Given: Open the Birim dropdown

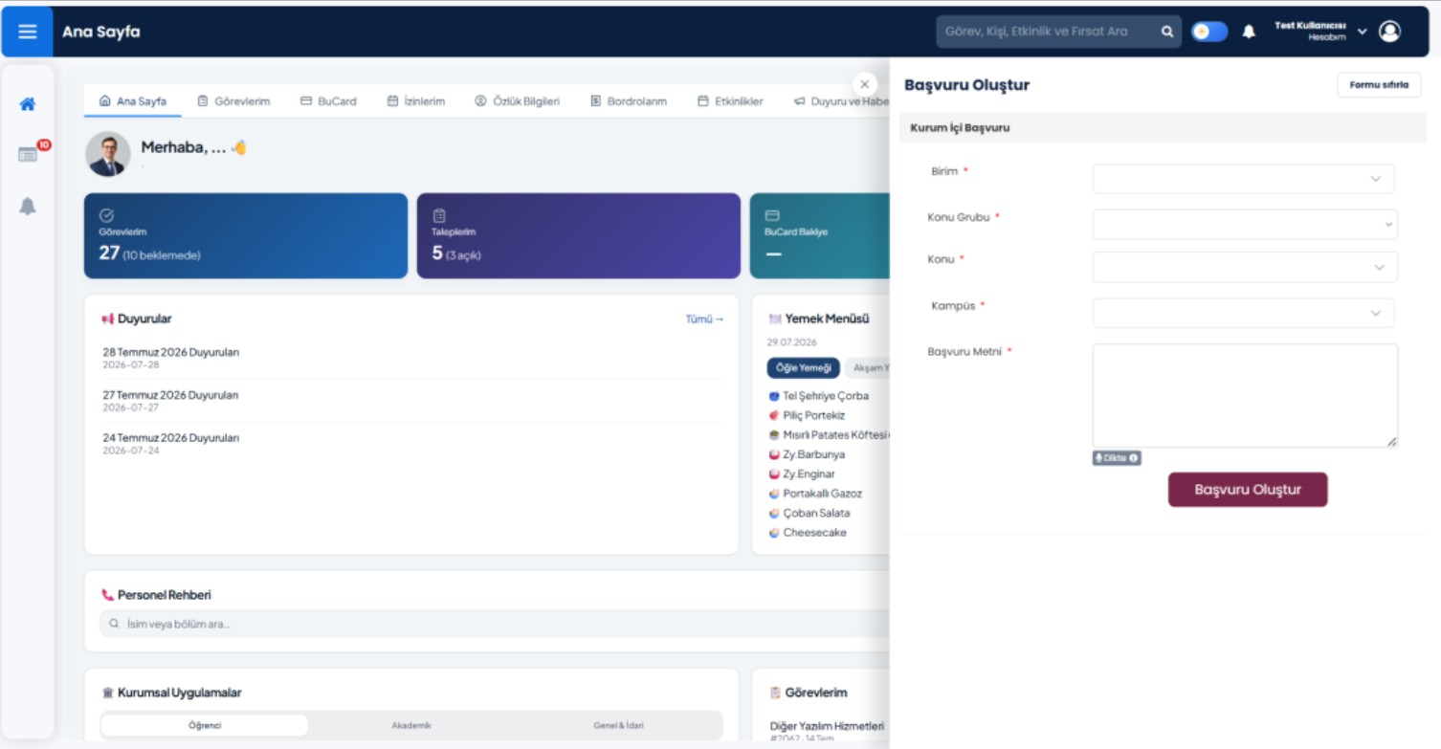Looking at the screenshot, I should click(x=1243, y=179).
